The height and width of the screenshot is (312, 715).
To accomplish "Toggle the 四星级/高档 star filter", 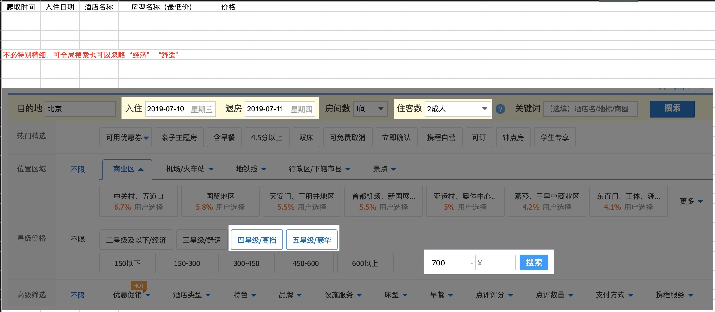I will [257, 240].
